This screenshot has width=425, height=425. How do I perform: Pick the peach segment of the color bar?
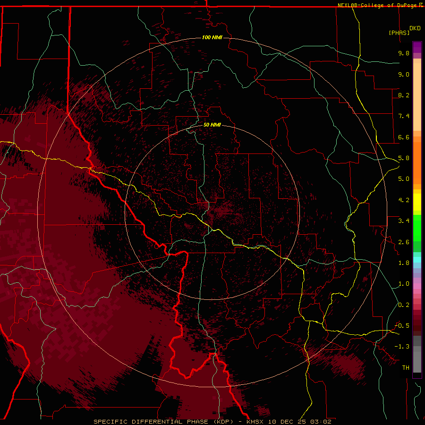[417, 96]
